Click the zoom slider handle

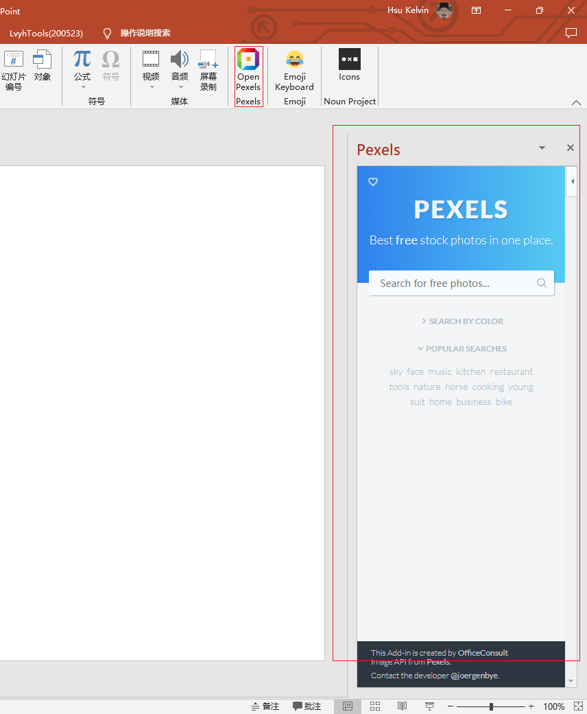coord(491,706)
